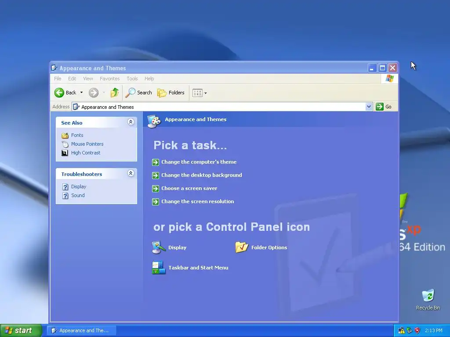
Task: Click Appearance and Themes taskbar button
Action: point(81,330)
